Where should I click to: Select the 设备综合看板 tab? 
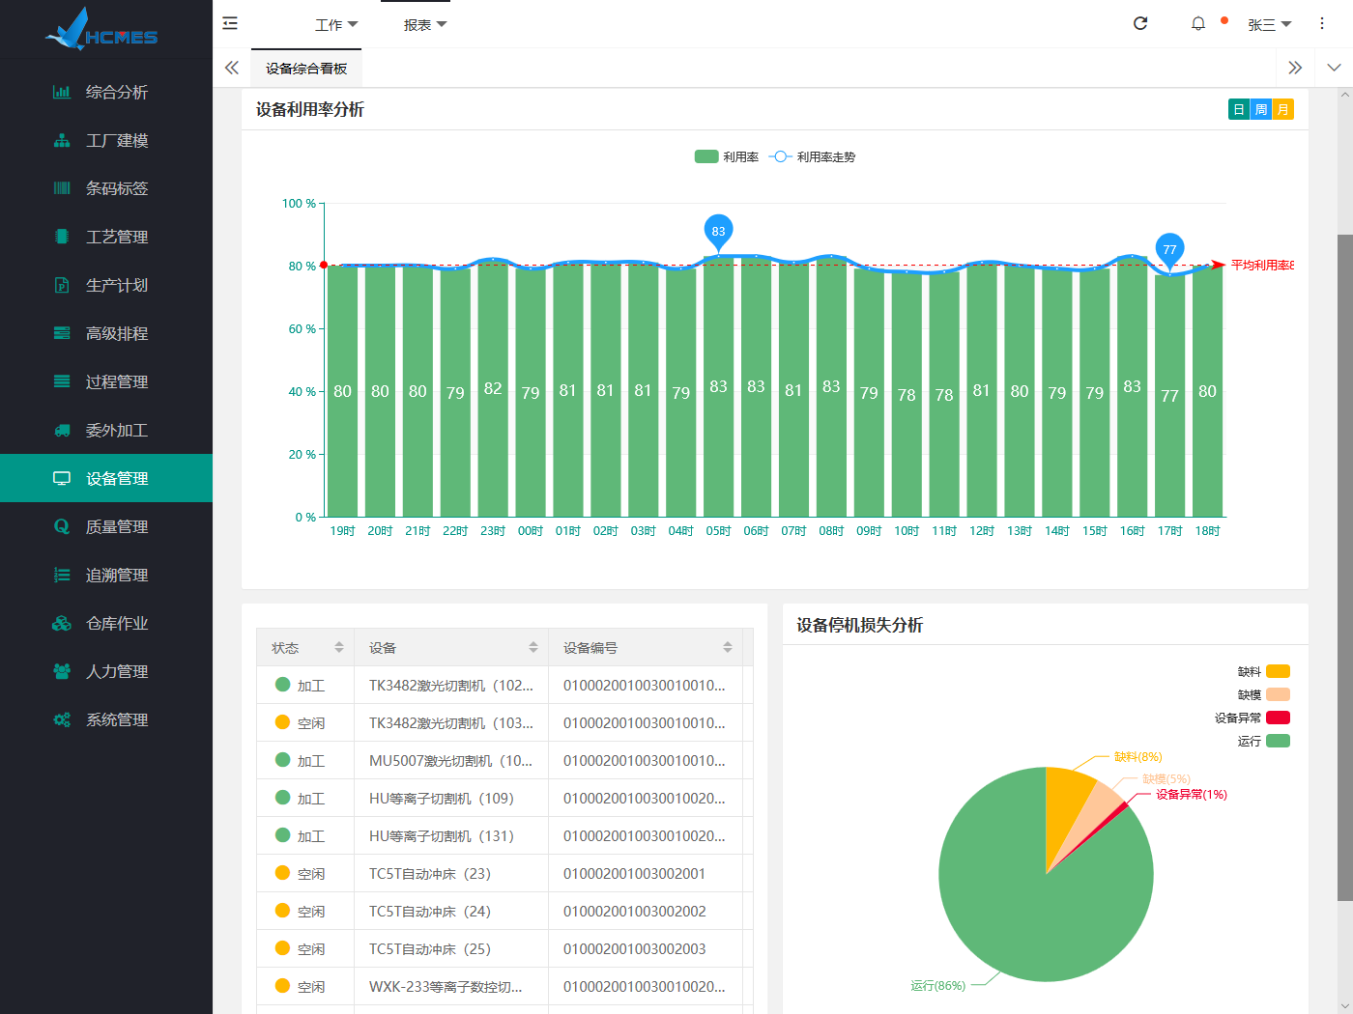[306, 69]
